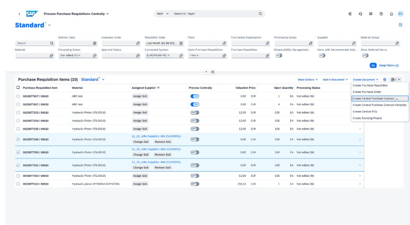
Task: Click the help question mark icon
Action: [382, 14]
